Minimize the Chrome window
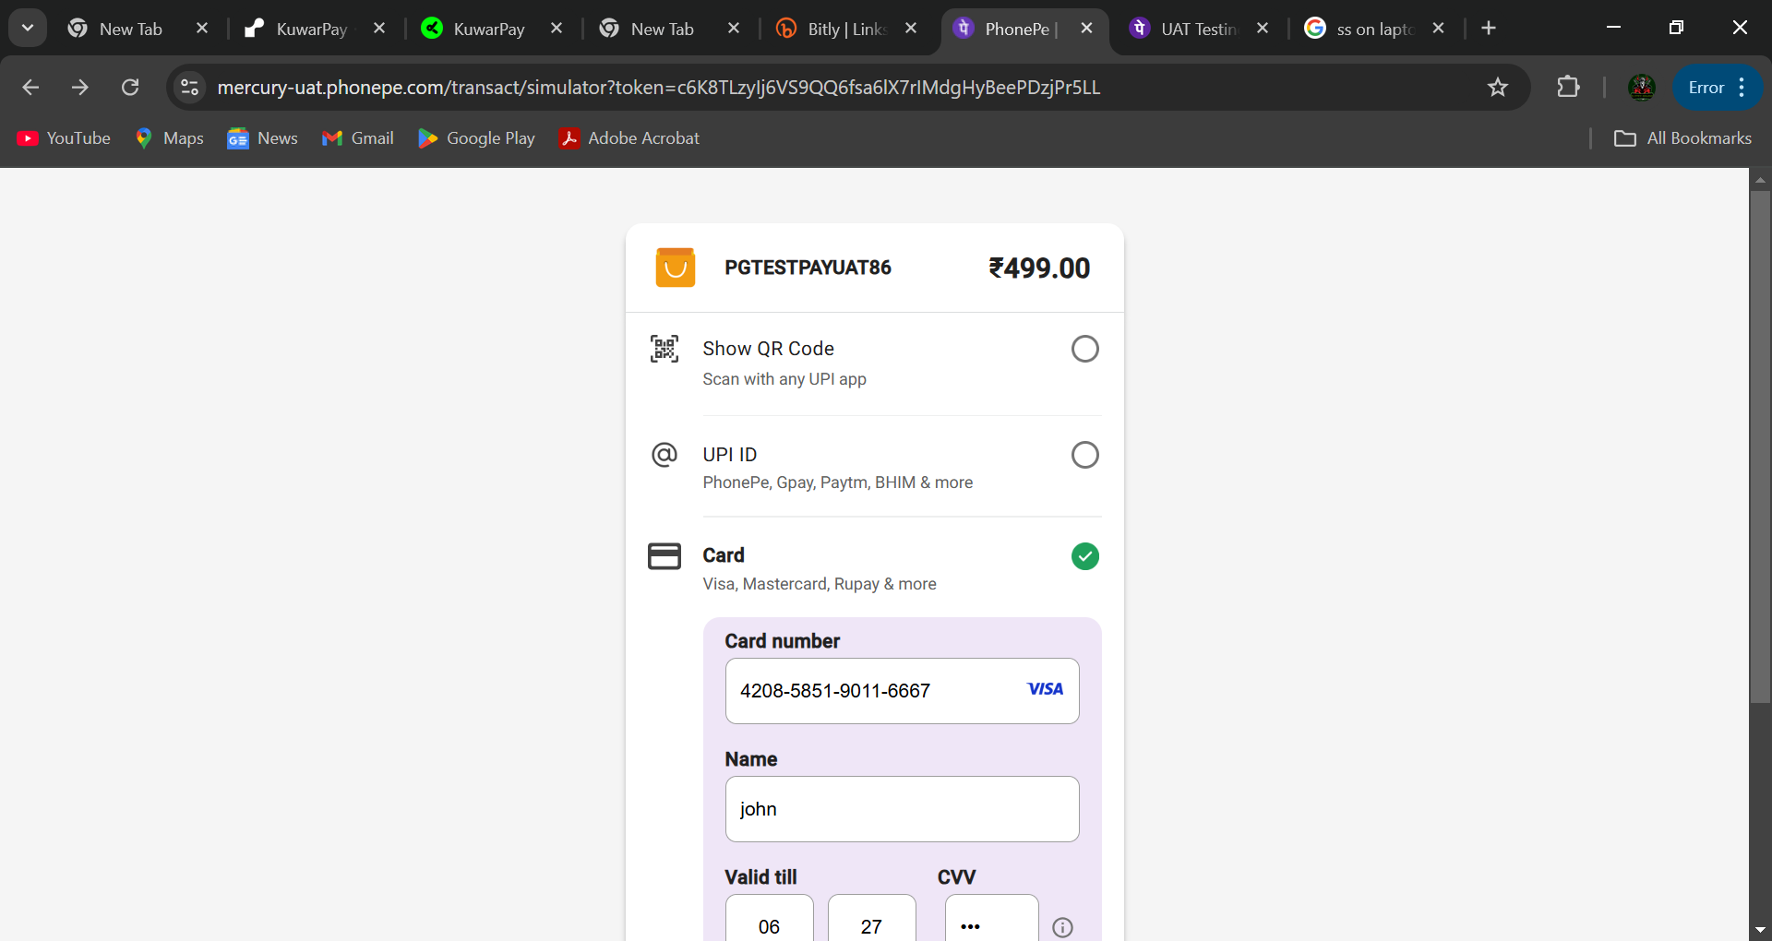 [x=1613, y=28]
